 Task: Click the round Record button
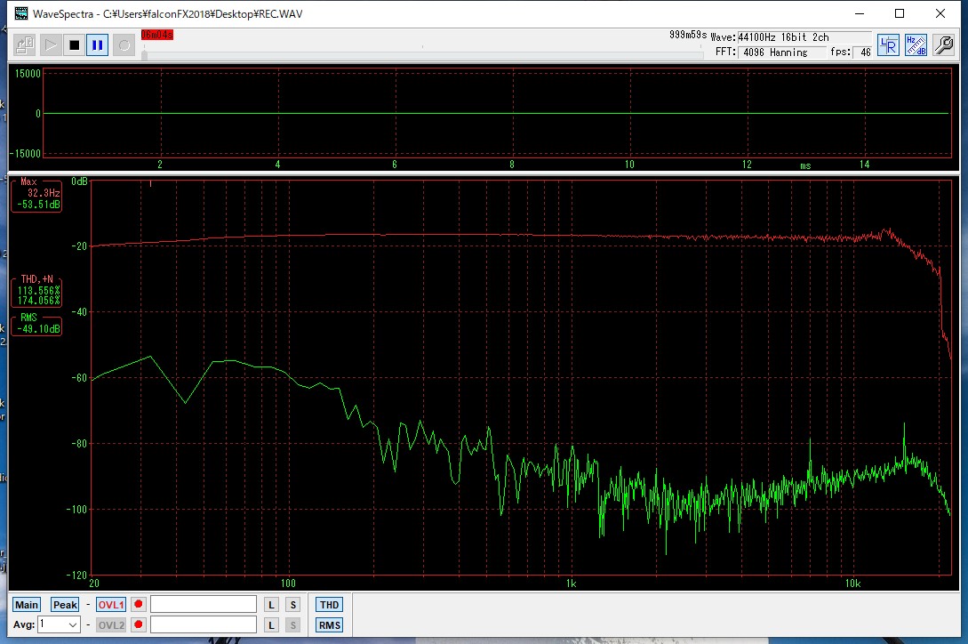(124, 44)
